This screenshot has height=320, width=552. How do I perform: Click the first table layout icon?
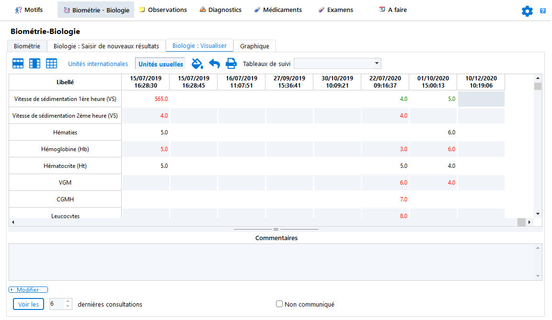(x=18, y=64)
